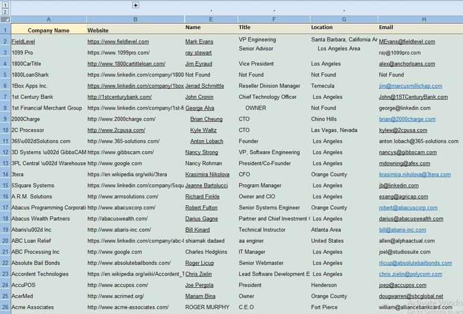Select column A header
The height and width of the screenshot is (314, 463).
tap(49, 20)
